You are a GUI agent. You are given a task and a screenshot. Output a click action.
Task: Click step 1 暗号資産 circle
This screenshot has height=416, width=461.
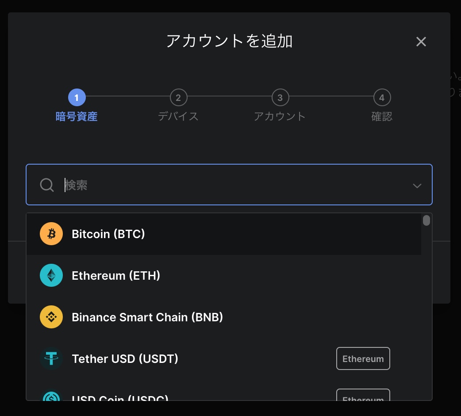click(77, 97)
